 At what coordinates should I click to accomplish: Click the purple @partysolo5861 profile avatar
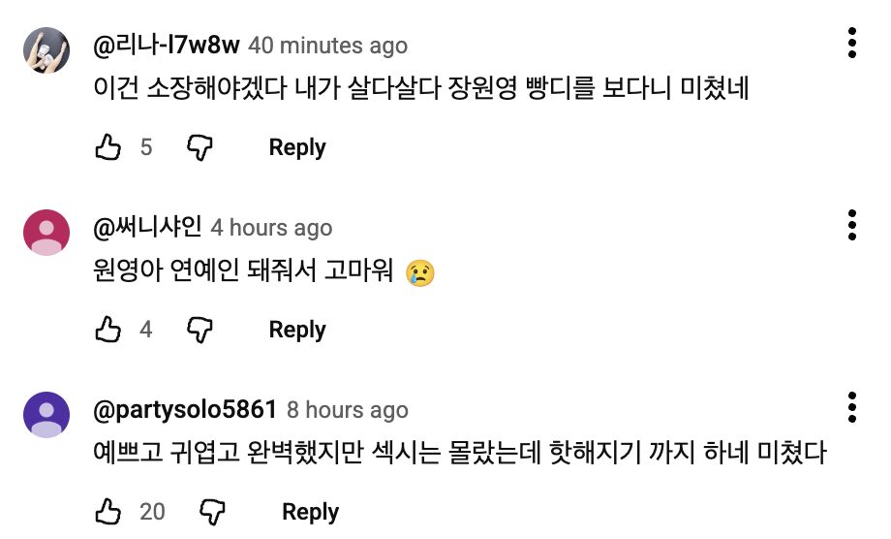coord(46,415)
